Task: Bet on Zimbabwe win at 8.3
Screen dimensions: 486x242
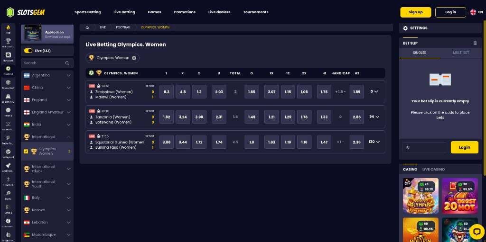Action: tap(167, 91)
